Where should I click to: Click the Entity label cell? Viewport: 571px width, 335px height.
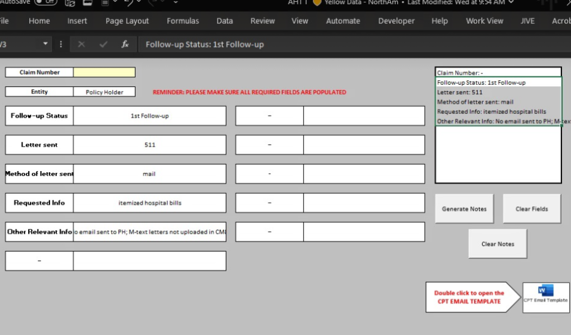click(x=39, y=92)
